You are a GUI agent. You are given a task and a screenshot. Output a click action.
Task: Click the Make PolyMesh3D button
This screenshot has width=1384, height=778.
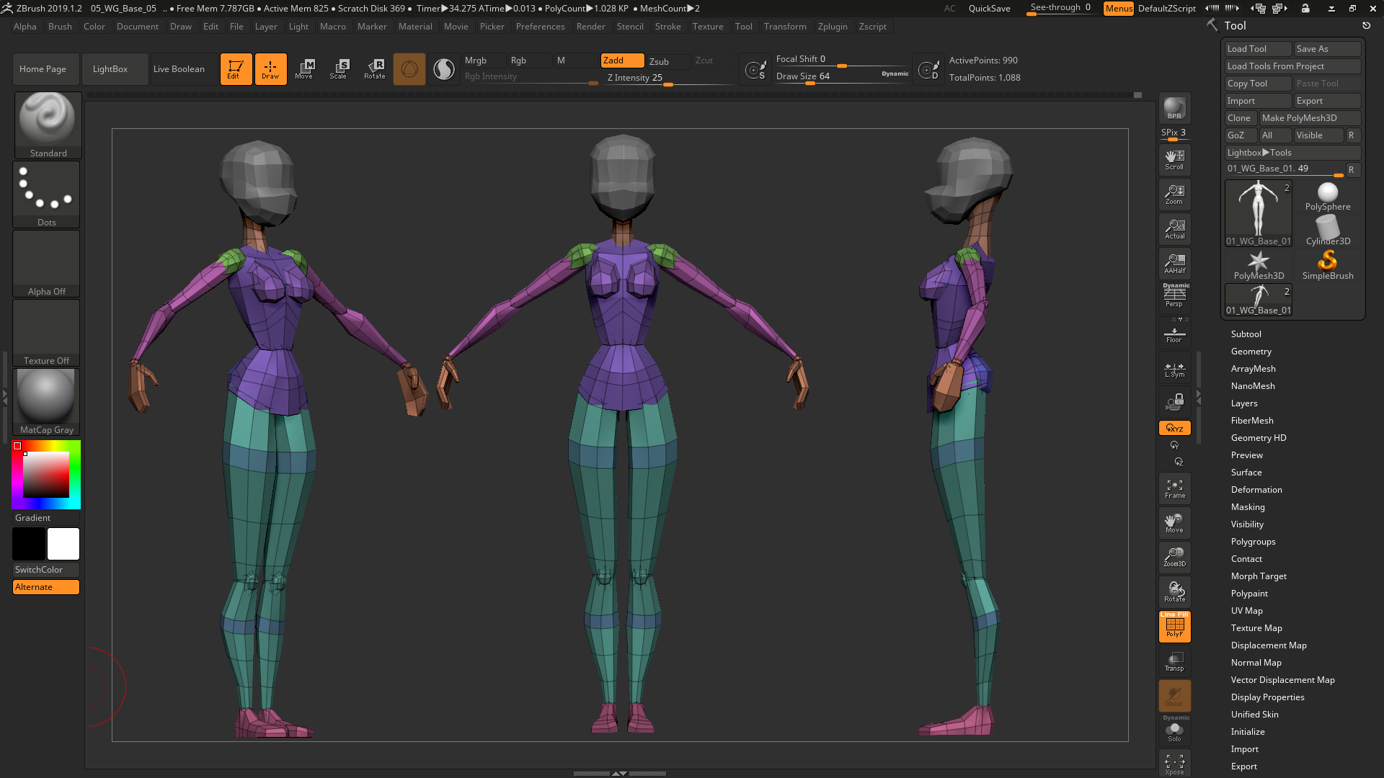1310,117
